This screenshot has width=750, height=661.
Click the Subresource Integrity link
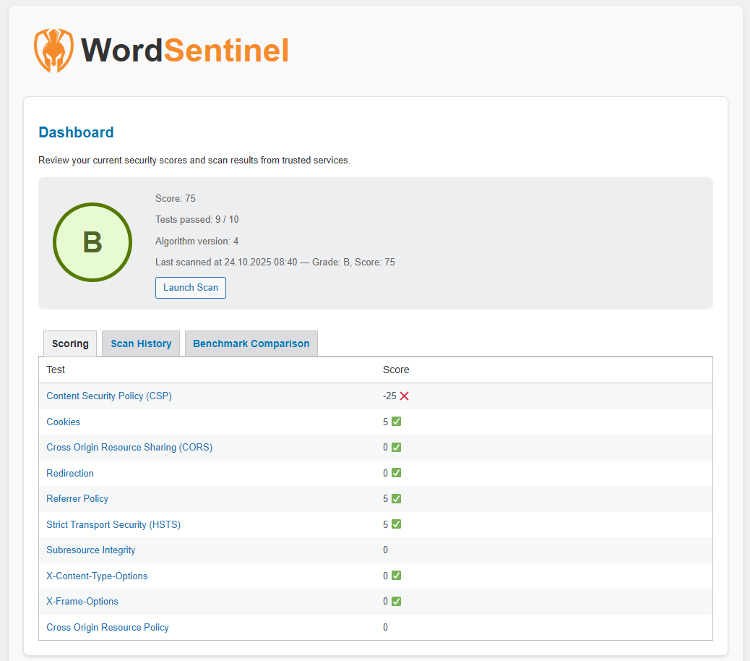90,550
